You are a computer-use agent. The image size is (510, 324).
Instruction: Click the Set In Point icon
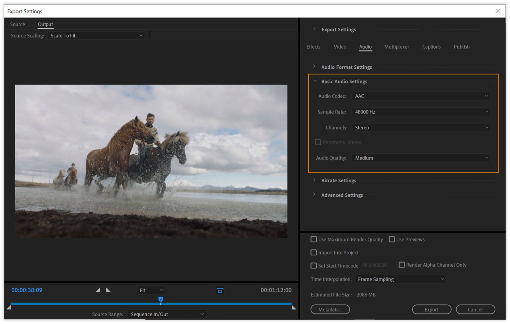click(98, 290)
